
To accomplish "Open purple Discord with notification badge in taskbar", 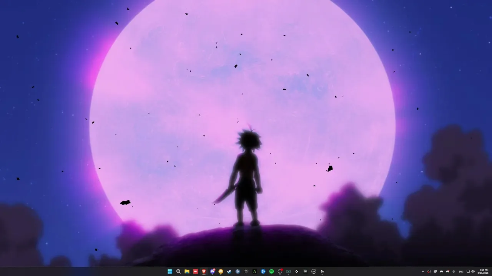I will (x=212, y=271).
